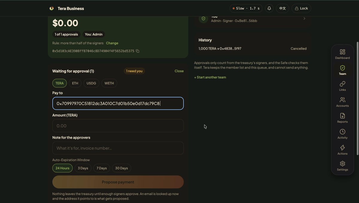The height and width of the screenshot is (203, 359).
Task: Open the Links sidebar icon
Action: coord(342,84)
